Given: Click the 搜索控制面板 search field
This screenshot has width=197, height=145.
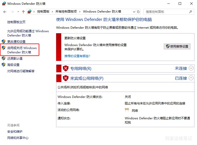Looking at the screenshot, I should tap(166, 12).
